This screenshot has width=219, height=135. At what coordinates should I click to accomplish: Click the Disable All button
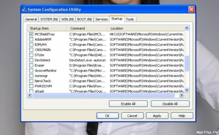170,104
